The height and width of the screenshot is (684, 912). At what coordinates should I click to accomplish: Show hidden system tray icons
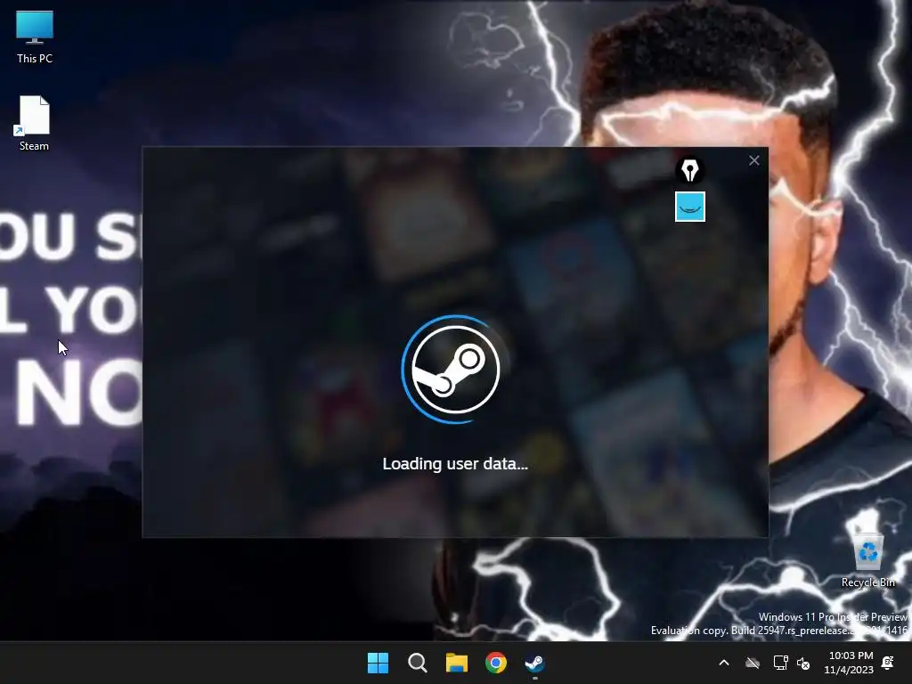[724, 663]
